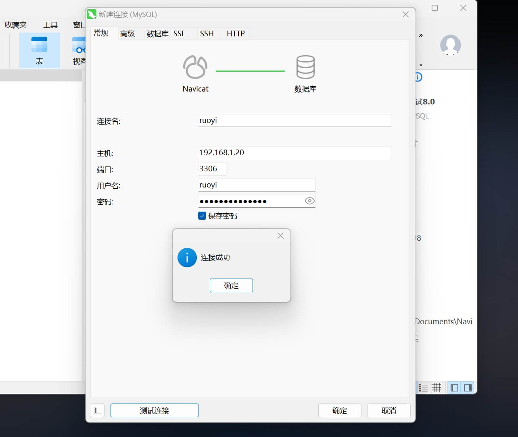Close the connection successful message box

281,236
